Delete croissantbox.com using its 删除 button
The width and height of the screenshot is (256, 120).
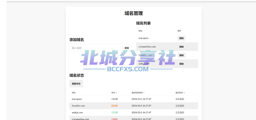181,47
